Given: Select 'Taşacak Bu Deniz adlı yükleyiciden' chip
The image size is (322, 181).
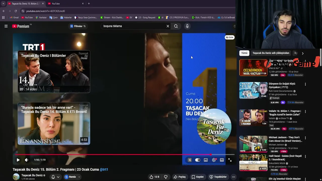Looking at the screenshot, I should click(x=271, y=53).
